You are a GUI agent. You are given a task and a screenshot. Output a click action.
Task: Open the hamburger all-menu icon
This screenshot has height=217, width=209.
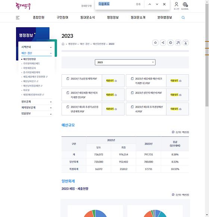coord(18,18)
